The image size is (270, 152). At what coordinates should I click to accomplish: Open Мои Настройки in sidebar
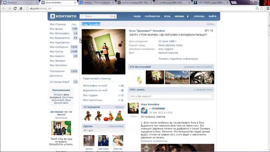58,65
